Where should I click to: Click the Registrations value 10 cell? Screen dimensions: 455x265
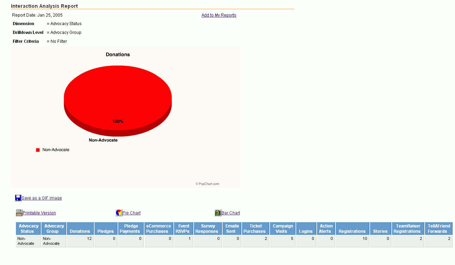pos(352,241)
